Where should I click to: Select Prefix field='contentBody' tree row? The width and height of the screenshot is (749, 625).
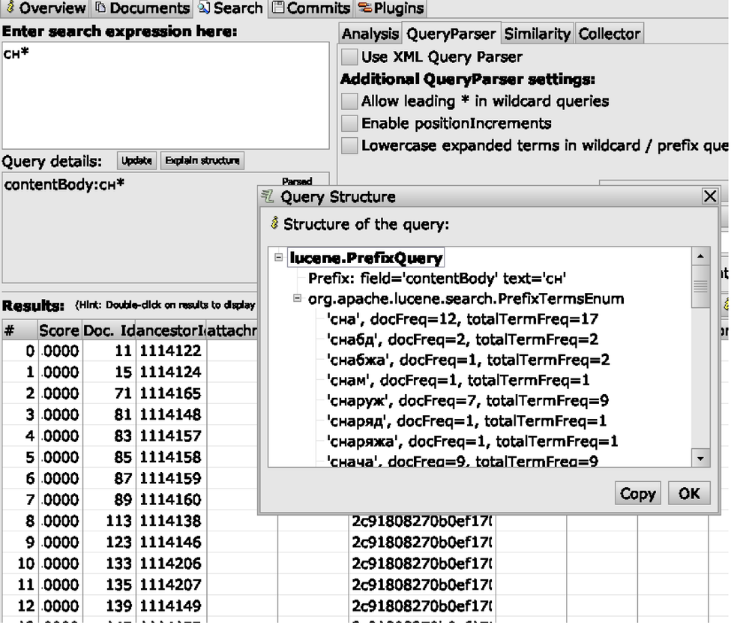tap(436, 278)
